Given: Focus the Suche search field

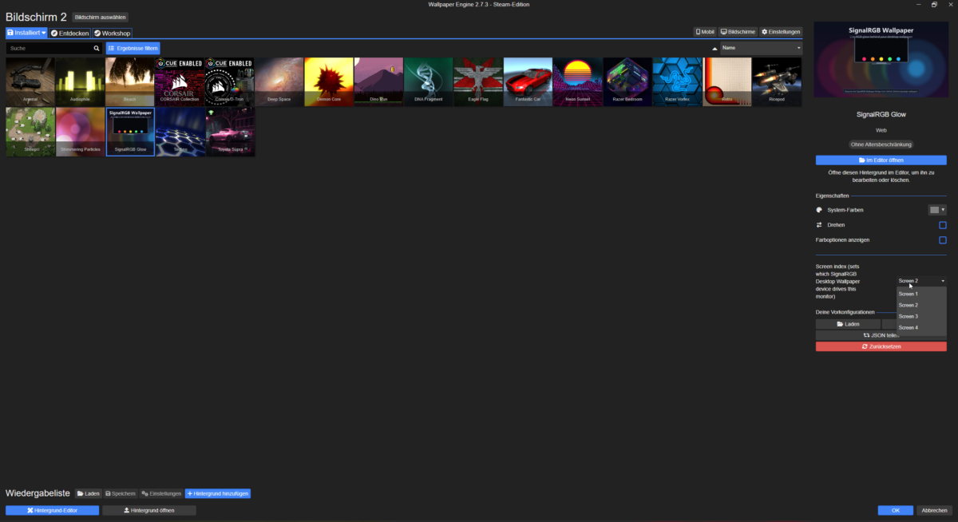Looking at the screenshot, I should pyautogui.click(x=49, y=48).
